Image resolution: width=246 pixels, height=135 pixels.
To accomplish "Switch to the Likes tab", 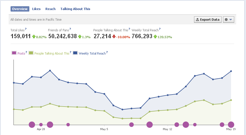I will coord(36,9).
